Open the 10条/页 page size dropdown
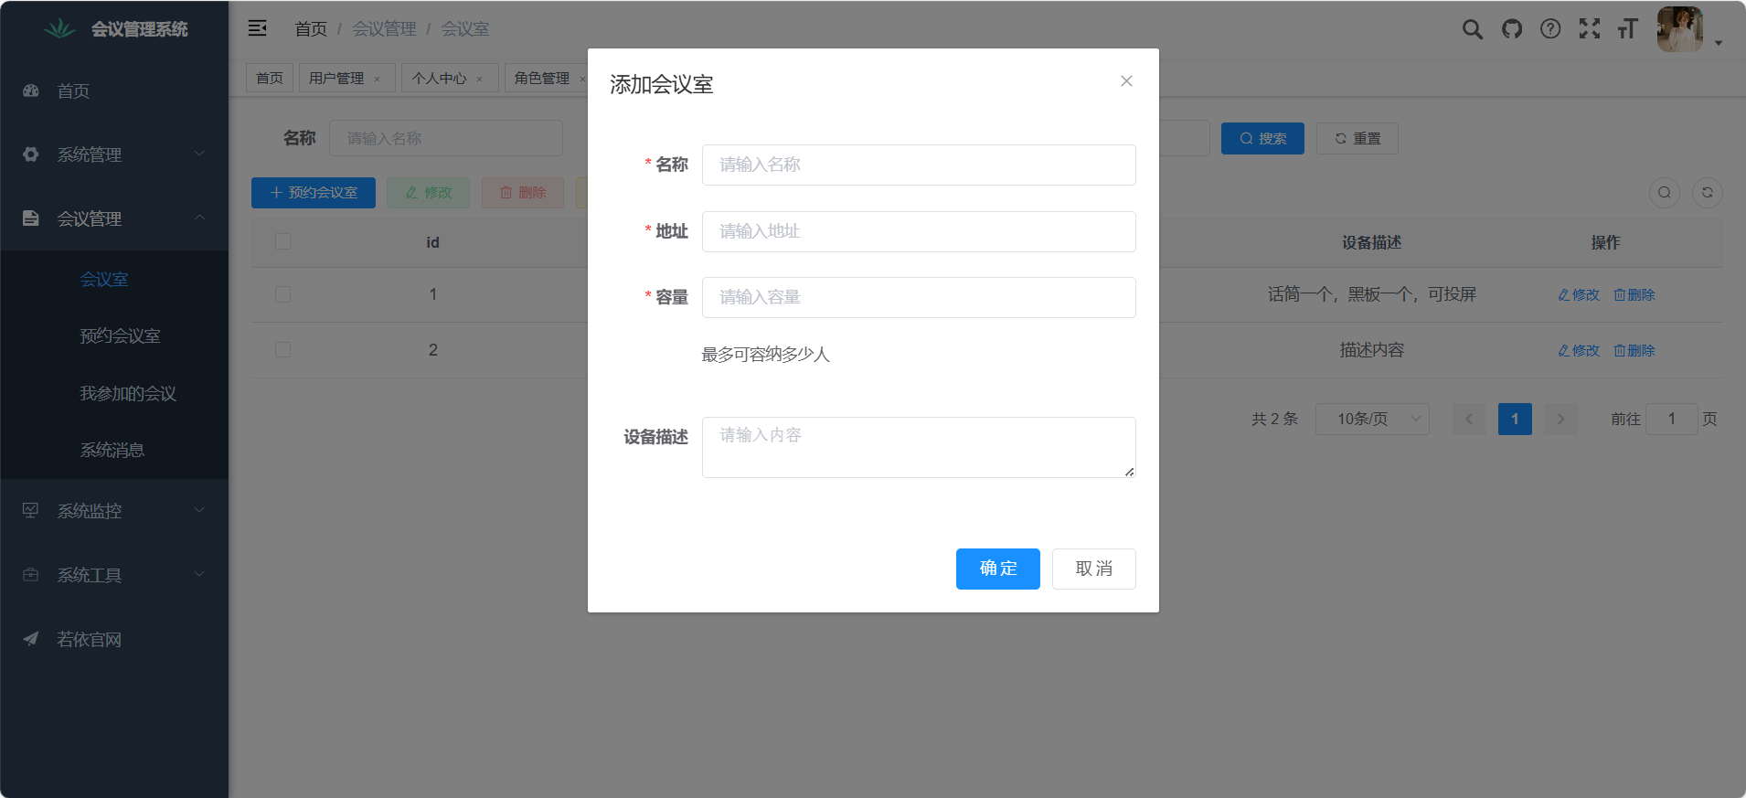This screenshot has height=798, width=1746. tap(1372, 419)
